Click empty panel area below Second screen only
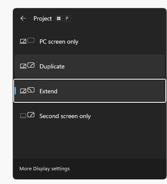 click(x=90, y=143)
